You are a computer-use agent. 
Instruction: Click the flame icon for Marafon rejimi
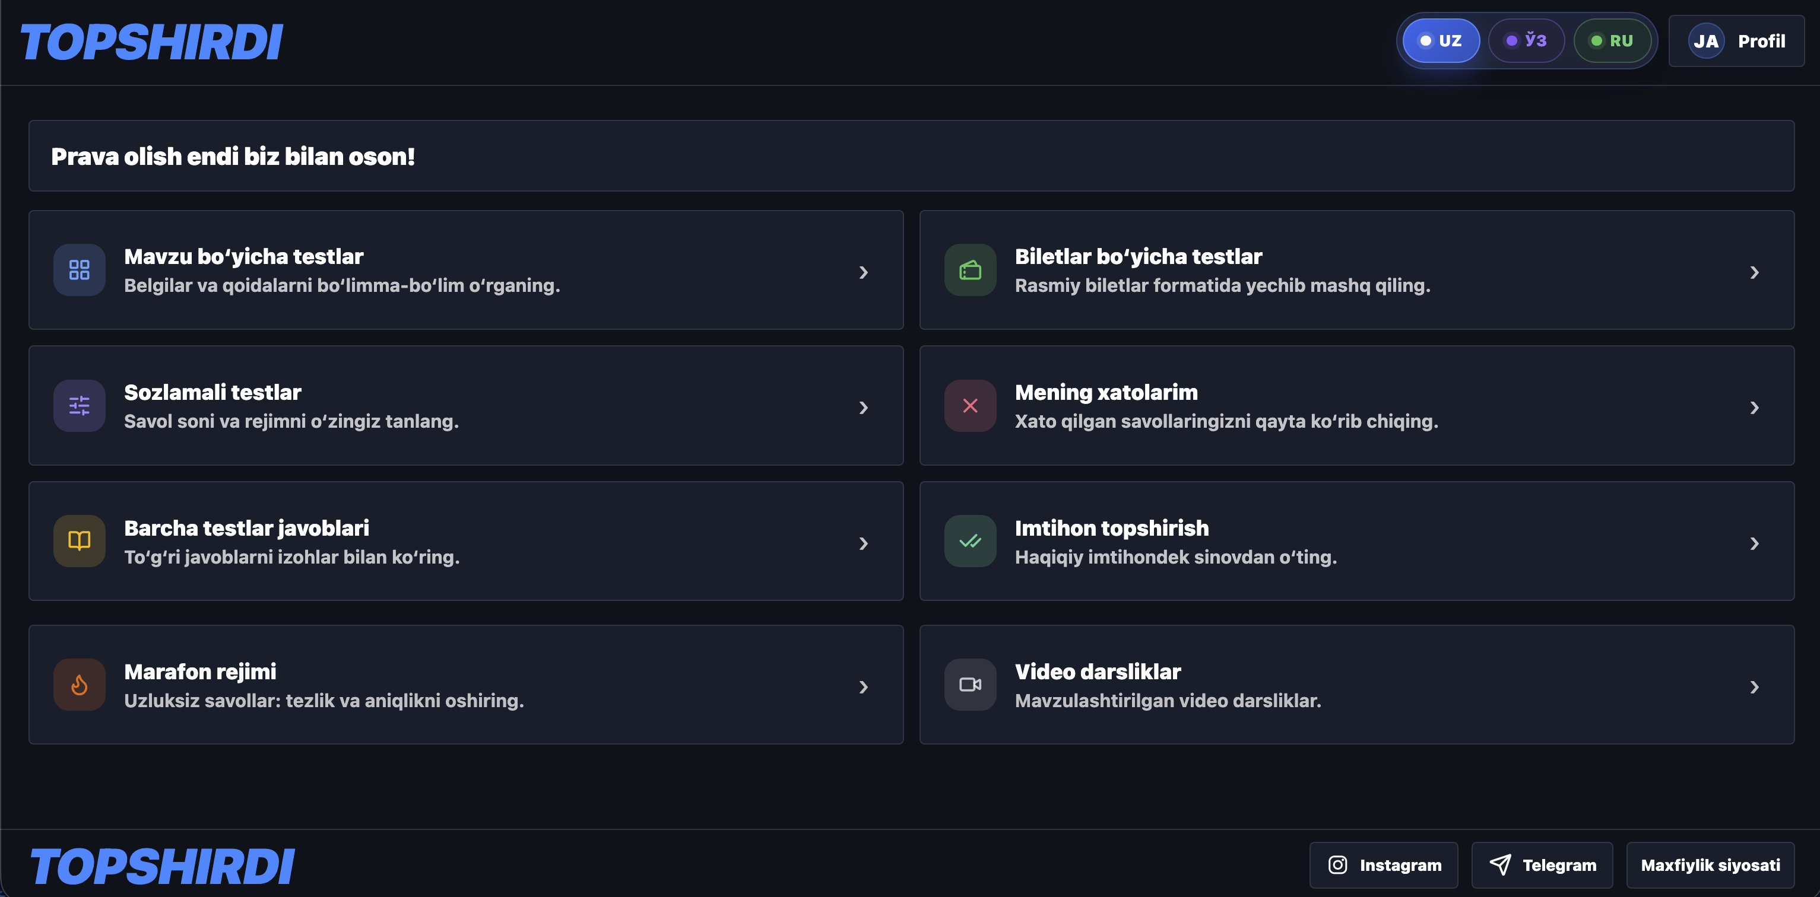point(79,685)
